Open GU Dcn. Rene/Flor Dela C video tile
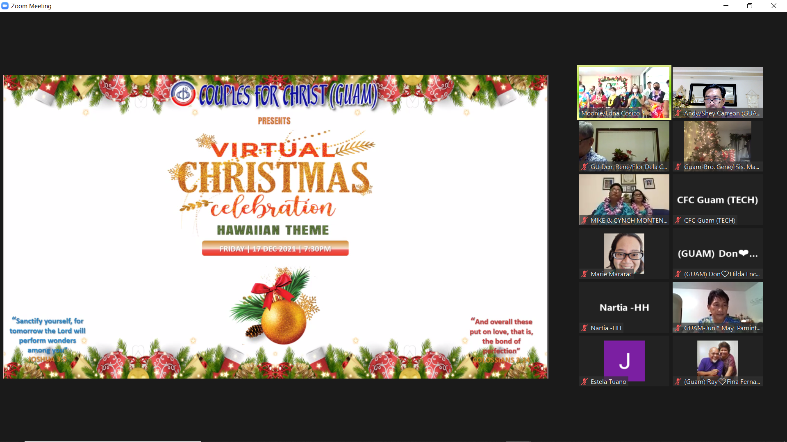The image size is (787, 442). (x=624, y=146)
